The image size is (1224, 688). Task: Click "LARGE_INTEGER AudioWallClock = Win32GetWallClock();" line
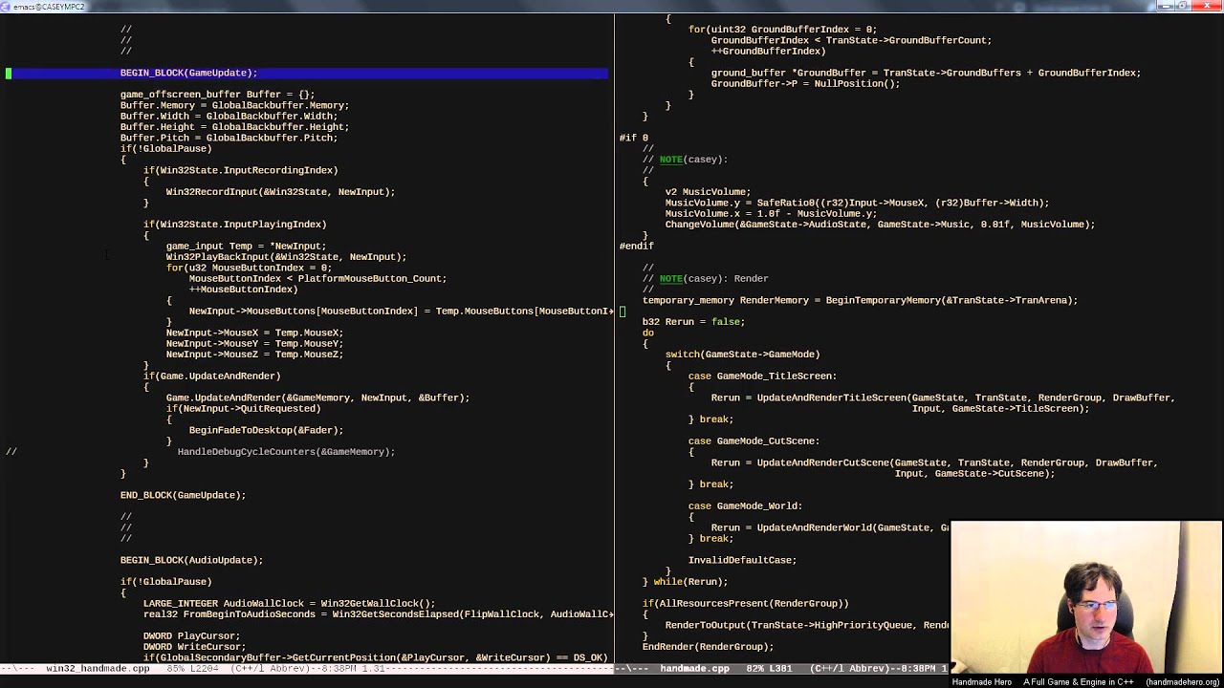tap(289, 604)
